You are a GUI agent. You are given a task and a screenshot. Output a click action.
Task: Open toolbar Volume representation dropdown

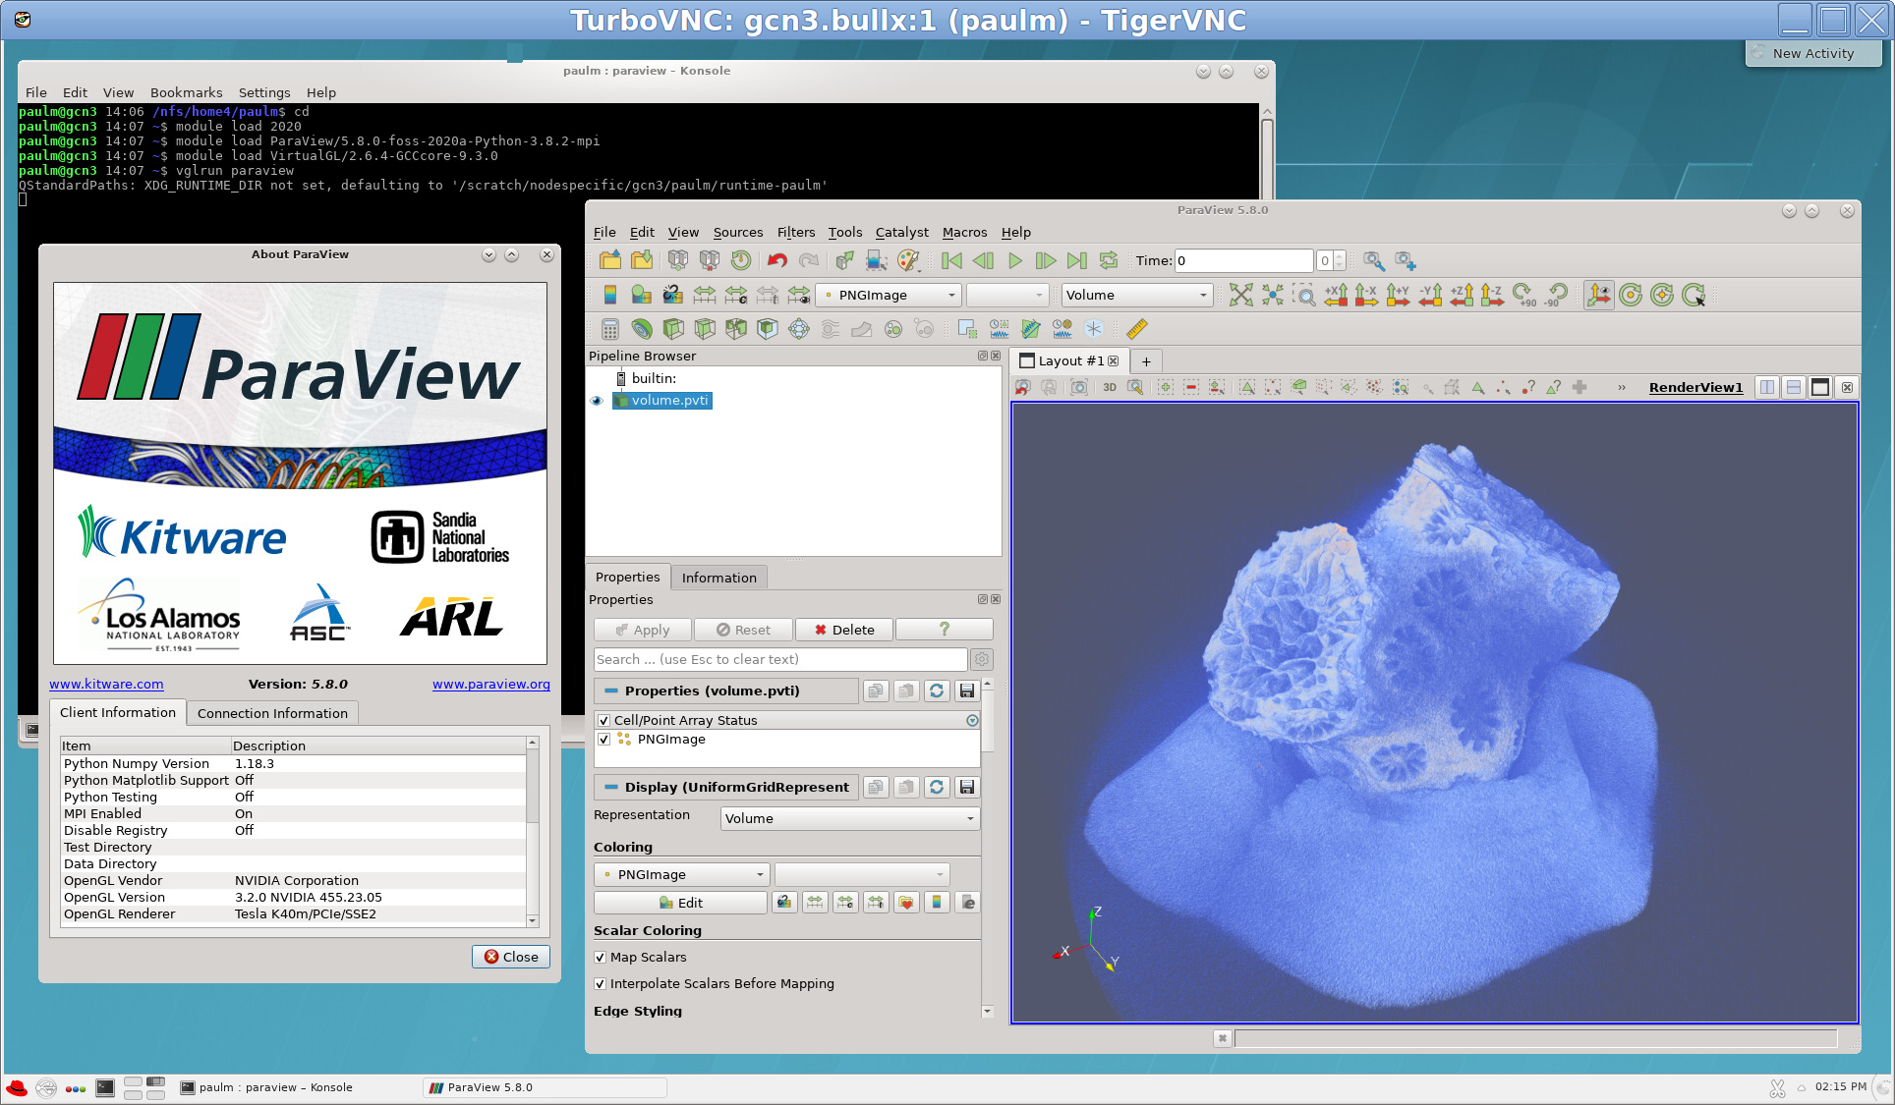point(1137,295)
